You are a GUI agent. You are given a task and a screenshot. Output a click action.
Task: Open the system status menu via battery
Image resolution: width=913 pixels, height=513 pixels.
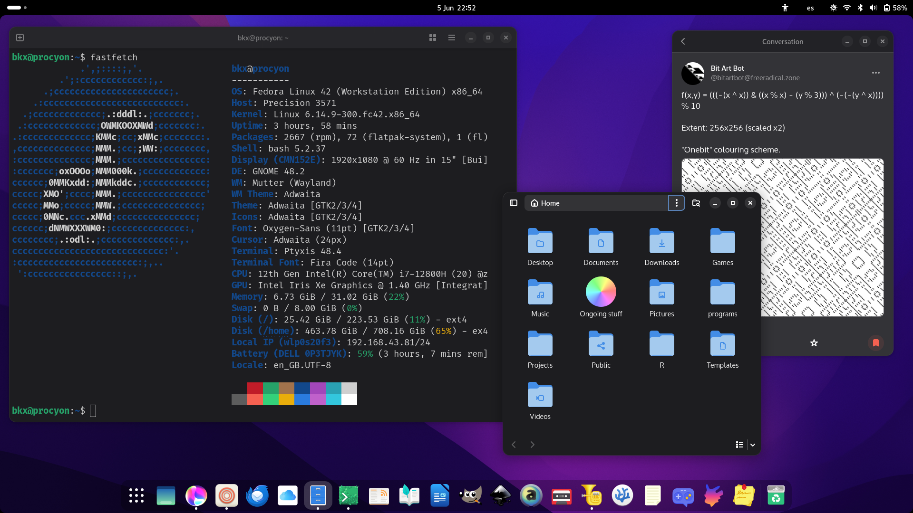pos(895,8)
